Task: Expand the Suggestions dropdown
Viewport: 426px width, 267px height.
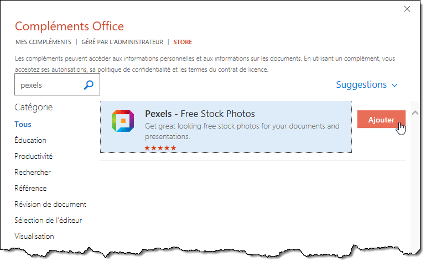Action: click(x=367, y=85)
